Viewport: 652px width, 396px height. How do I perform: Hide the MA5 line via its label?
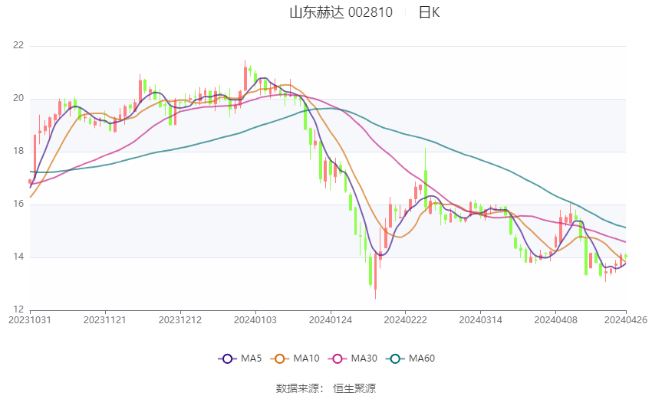pyautogui.click(x=251, y=358)
